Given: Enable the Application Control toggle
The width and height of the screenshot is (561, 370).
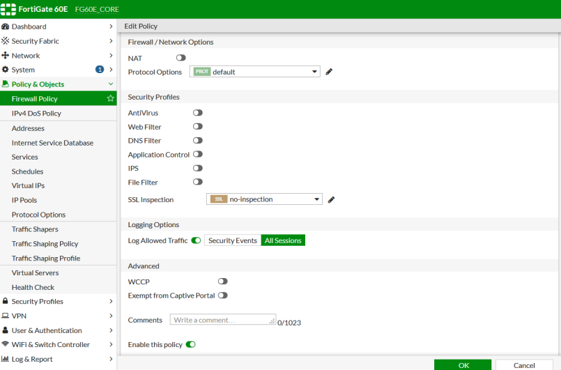Looking at the screenshot, I should point(197,154).
